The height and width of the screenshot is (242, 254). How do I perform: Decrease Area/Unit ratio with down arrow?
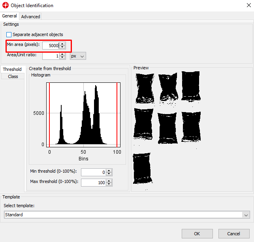click(62, 58)
